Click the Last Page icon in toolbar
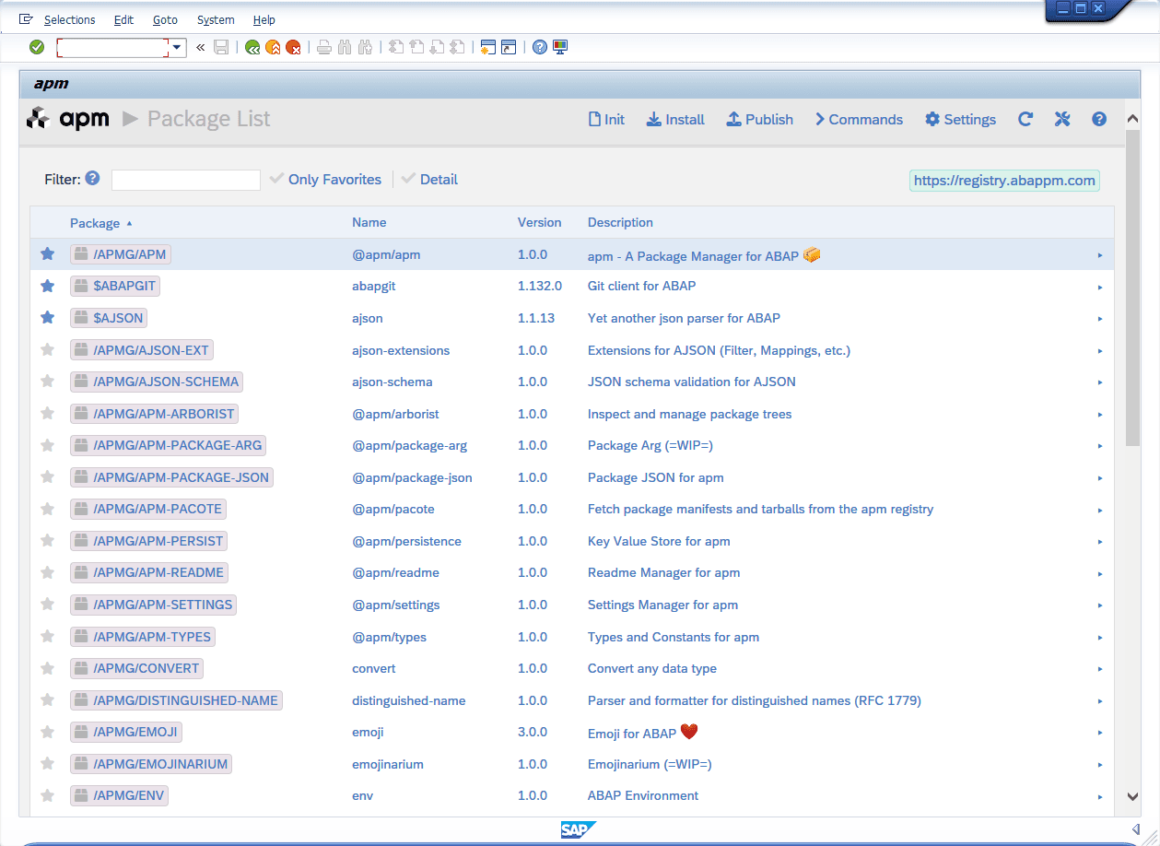Image resolution: width=1160 pixels, height=846 pixels. (x=457, y=47)
